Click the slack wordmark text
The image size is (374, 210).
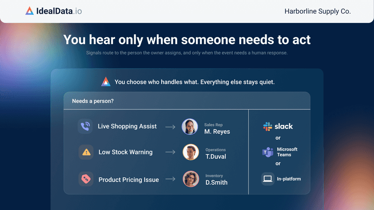point(284,126)
